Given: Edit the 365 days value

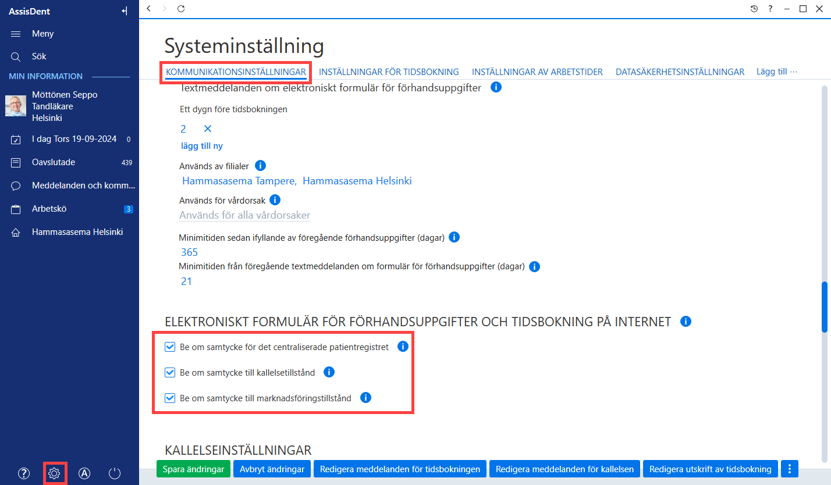Looking at the screenshot, I should [190, 252].
